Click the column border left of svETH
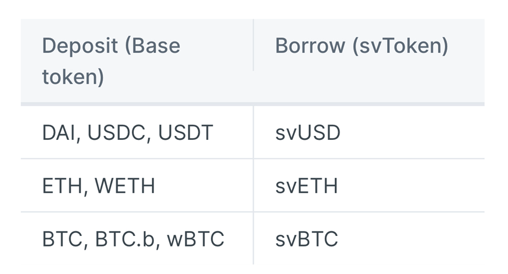The image size is (508, 274). [x=253, y=186]
